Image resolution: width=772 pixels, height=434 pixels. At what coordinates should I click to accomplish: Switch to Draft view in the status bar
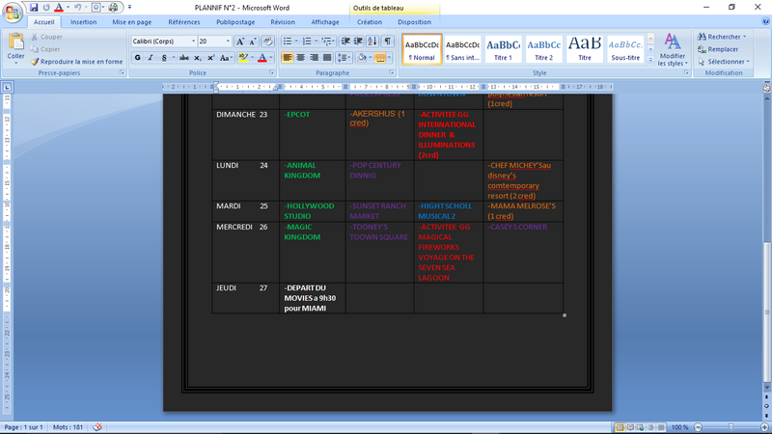(661, 427)
